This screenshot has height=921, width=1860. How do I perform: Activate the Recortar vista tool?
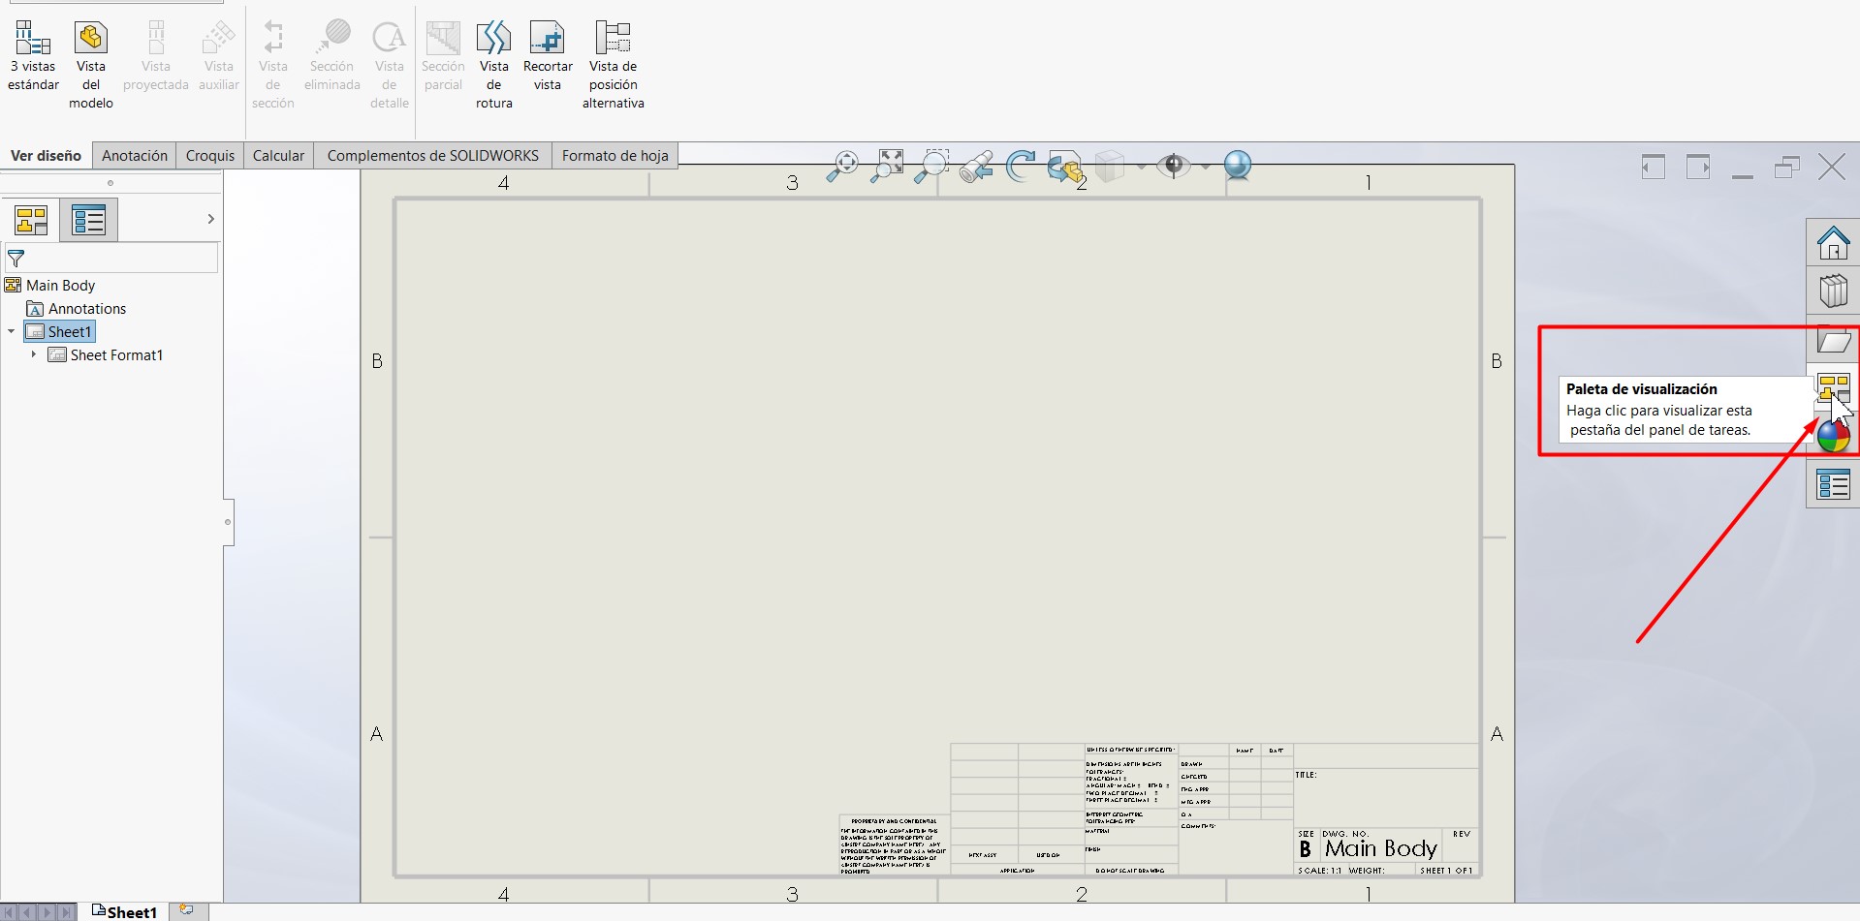coord(548,56)
